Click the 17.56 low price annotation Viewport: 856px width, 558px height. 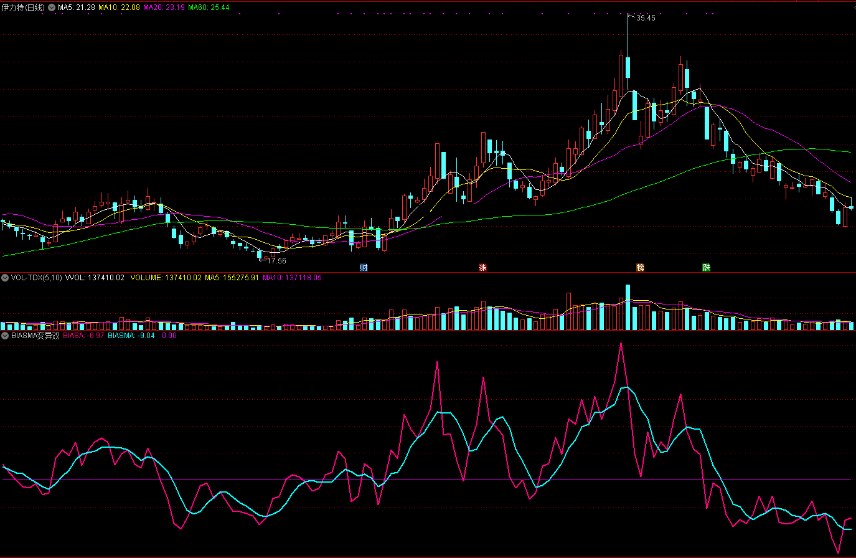coord(276,261)
